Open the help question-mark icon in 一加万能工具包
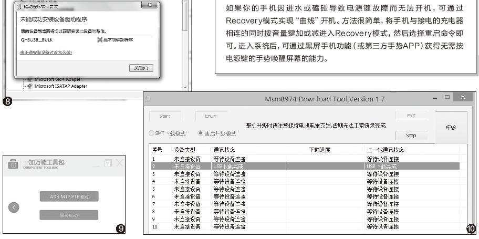Viewport: 479px width, 239px height. [108, 163]
